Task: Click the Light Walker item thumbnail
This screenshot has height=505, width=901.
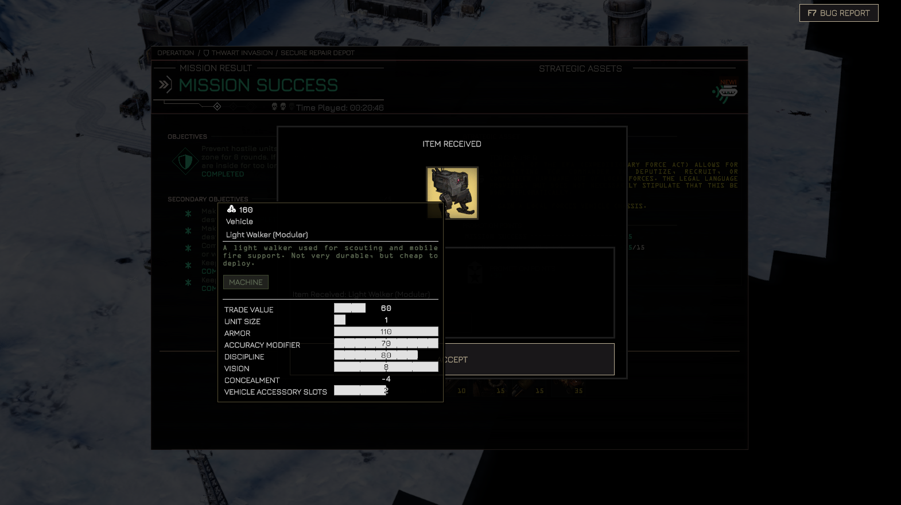Action: pos(452,193)
